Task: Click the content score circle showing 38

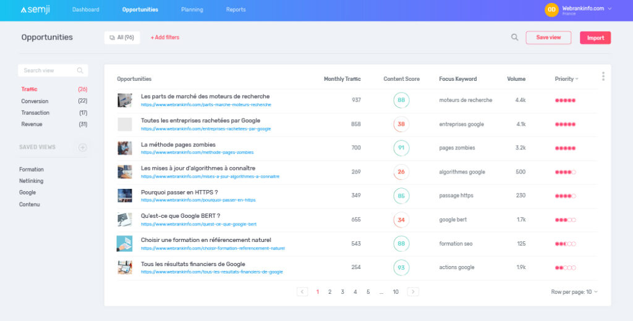Action: point(401,124)
